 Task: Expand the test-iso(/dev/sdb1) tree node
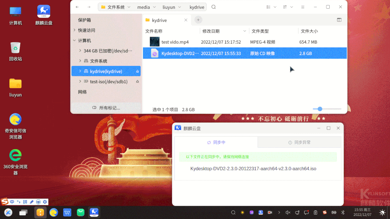(80, 81)
